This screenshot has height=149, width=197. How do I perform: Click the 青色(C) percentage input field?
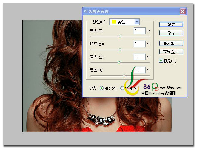click(x=140, y=31)
